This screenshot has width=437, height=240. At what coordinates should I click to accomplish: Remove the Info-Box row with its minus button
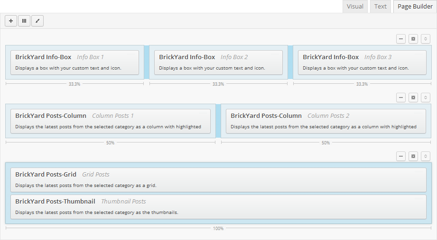[x=401, y=39]
